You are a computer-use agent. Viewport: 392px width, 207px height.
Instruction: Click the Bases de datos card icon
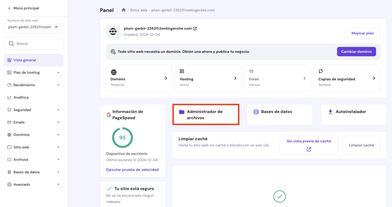256,112
